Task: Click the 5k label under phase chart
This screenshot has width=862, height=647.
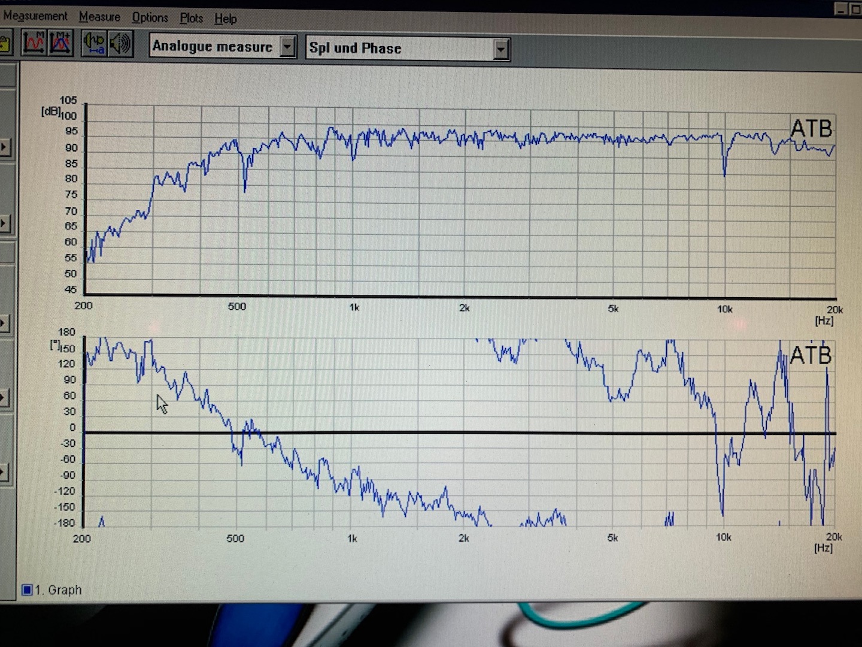Action: tap(612, 538)
